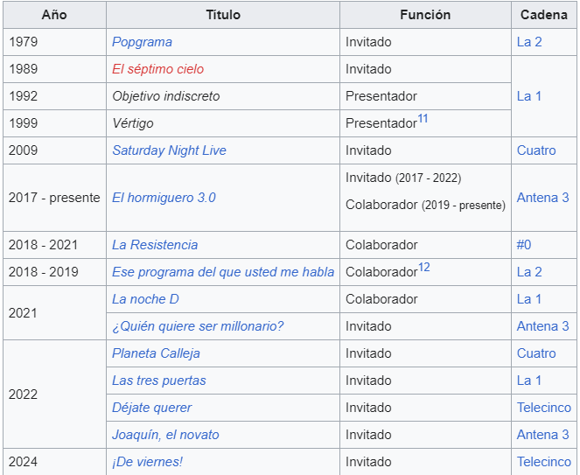Click La 1 in the La noche D row

(529, 299)
